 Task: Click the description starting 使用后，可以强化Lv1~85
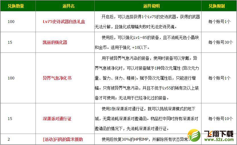(x=147, y=42)
